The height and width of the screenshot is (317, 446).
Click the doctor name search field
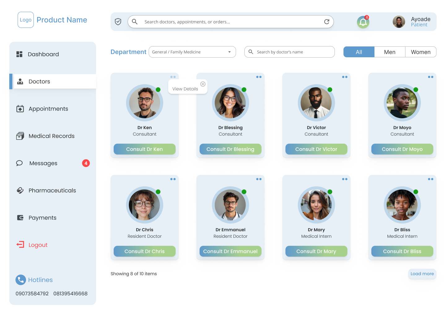coord(289,52)
